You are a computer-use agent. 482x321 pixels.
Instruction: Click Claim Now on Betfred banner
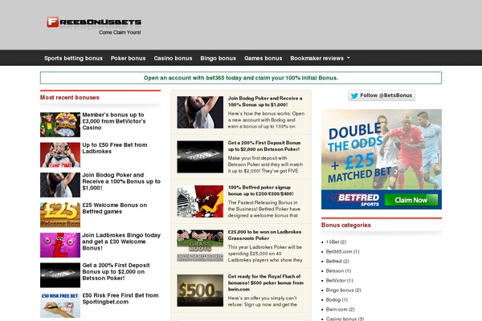pos(411,200)
